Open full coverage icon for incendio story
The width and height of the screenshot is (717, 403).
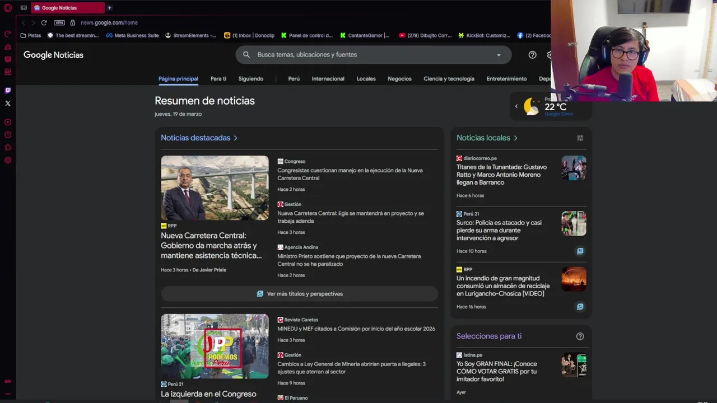(x=580, y=307)
